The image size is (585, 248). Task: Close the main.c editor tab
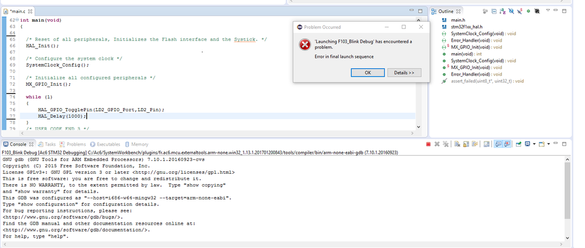click(x=30, y=11)
